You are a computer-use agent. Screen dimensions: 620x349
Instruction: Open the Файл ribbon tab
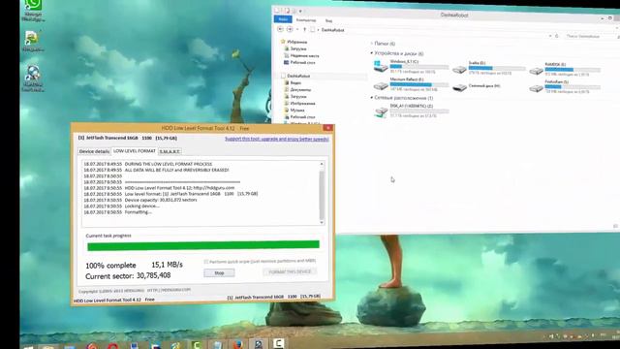(283, 19)
